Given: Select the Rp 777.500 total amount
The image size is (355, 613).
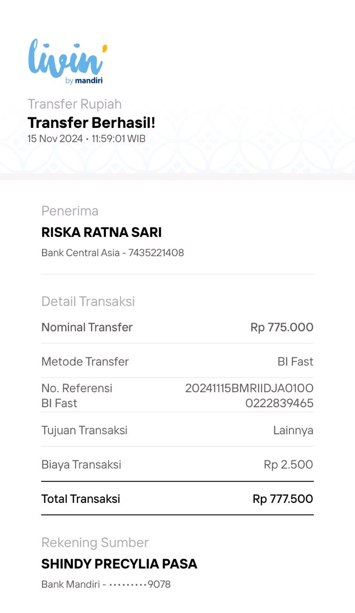Looking at the screenshot, I should [283, 499].
